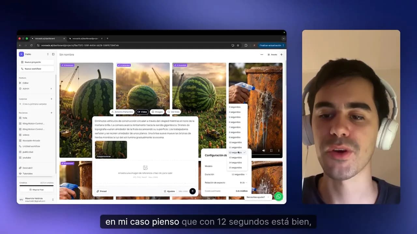Open the tab search chevron in Chrome
Viewport: 417px width, 234px height.
283,38
